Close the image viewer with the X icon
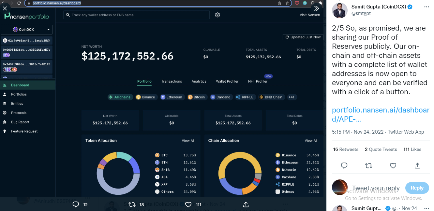This screenshot has width=434, height=211. click(5, 8)
